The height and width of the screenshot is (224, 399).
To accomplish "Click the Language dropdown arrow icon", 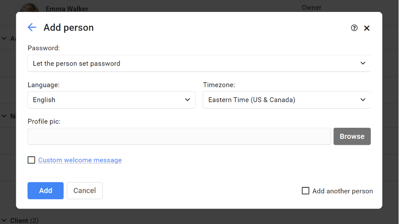I will (187, 100).
